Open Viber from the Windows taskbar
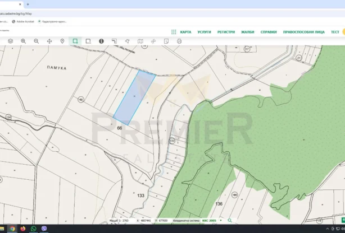Viewport: 345px width, 233px height. point(44,229)
